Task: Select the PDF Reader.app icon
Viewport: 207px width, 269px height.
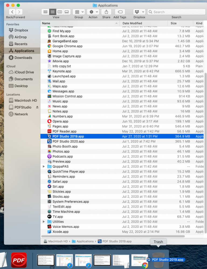Action: (x=49, y=131)
